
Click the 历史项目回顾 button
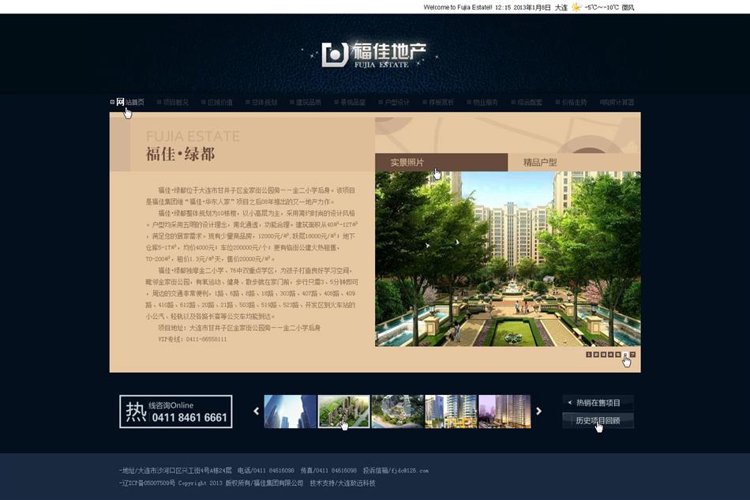click(598, 421)
